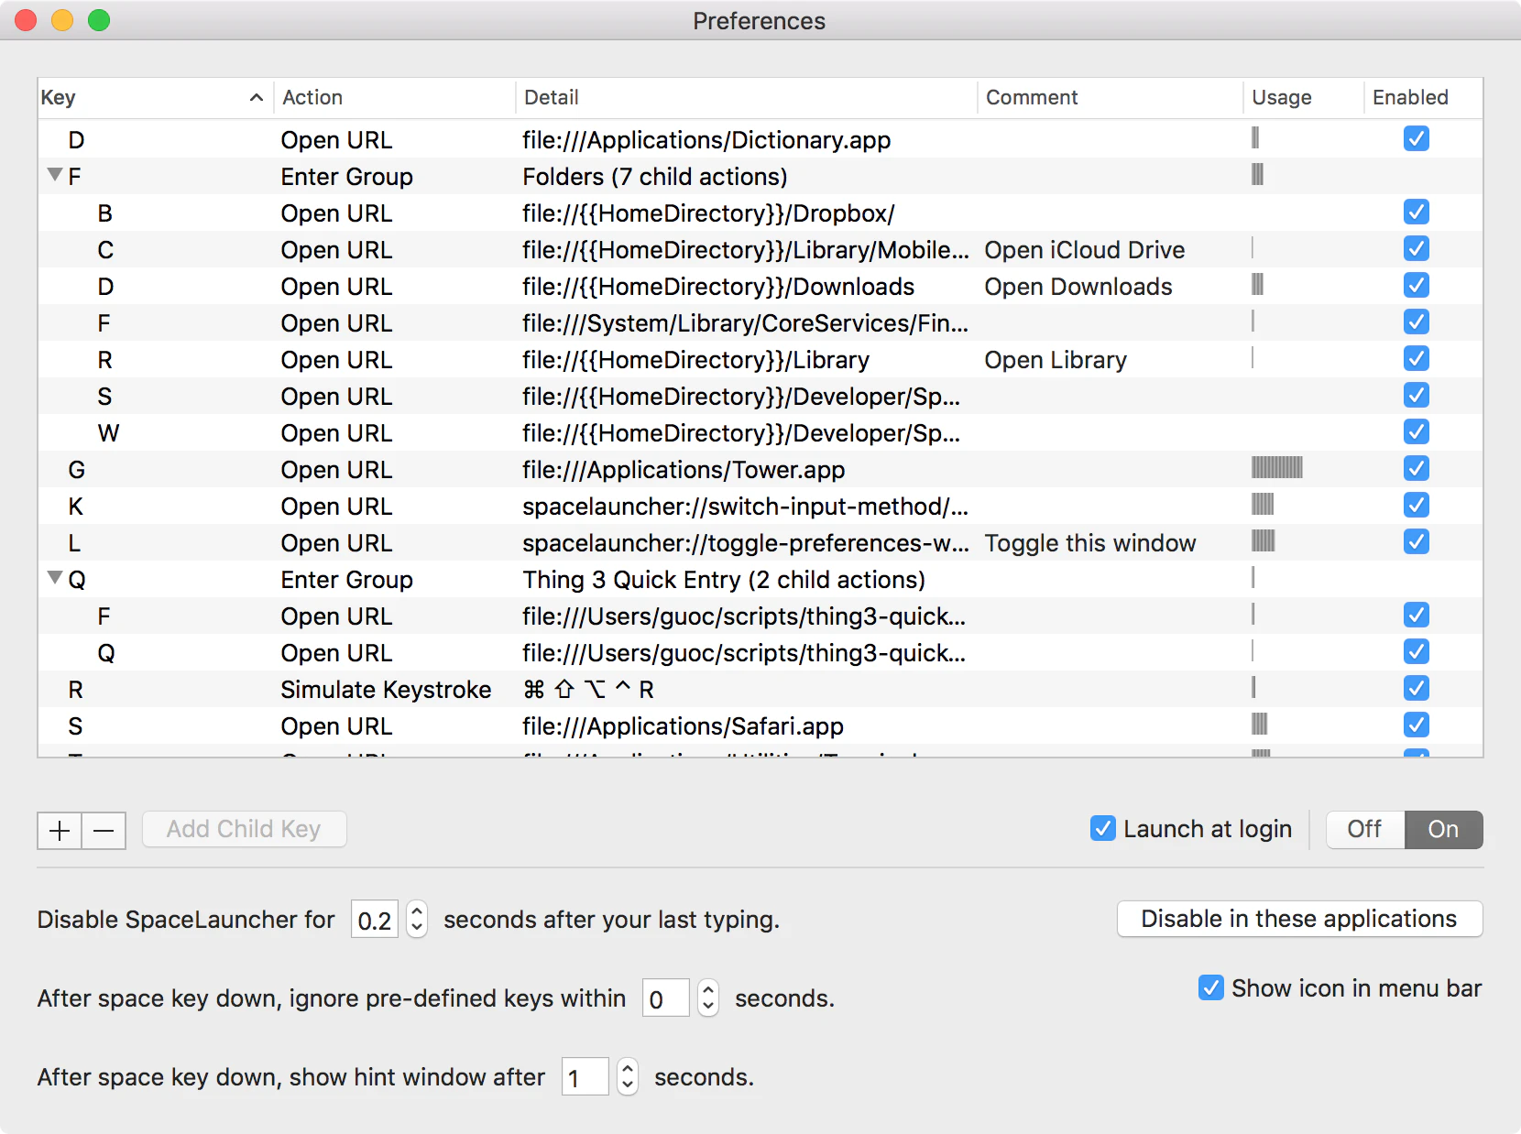This screenshot has height=1134, width=1521.
Task: Click the disable delay input showing 0.2
Action: pyautogui.click(x=374, y=920)
